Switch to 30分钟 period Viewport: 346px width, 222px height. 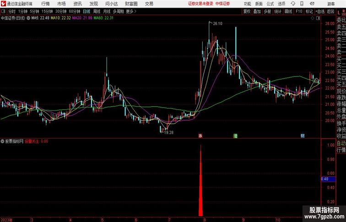61,11
